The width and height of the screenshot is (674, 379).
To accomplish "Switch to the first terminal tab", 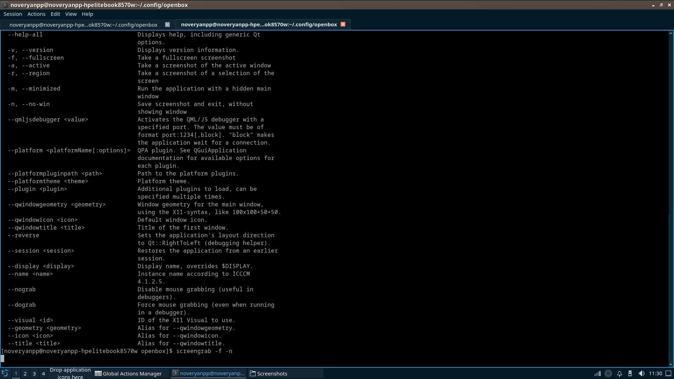I will pyautogui.click(x=83, y=25).
